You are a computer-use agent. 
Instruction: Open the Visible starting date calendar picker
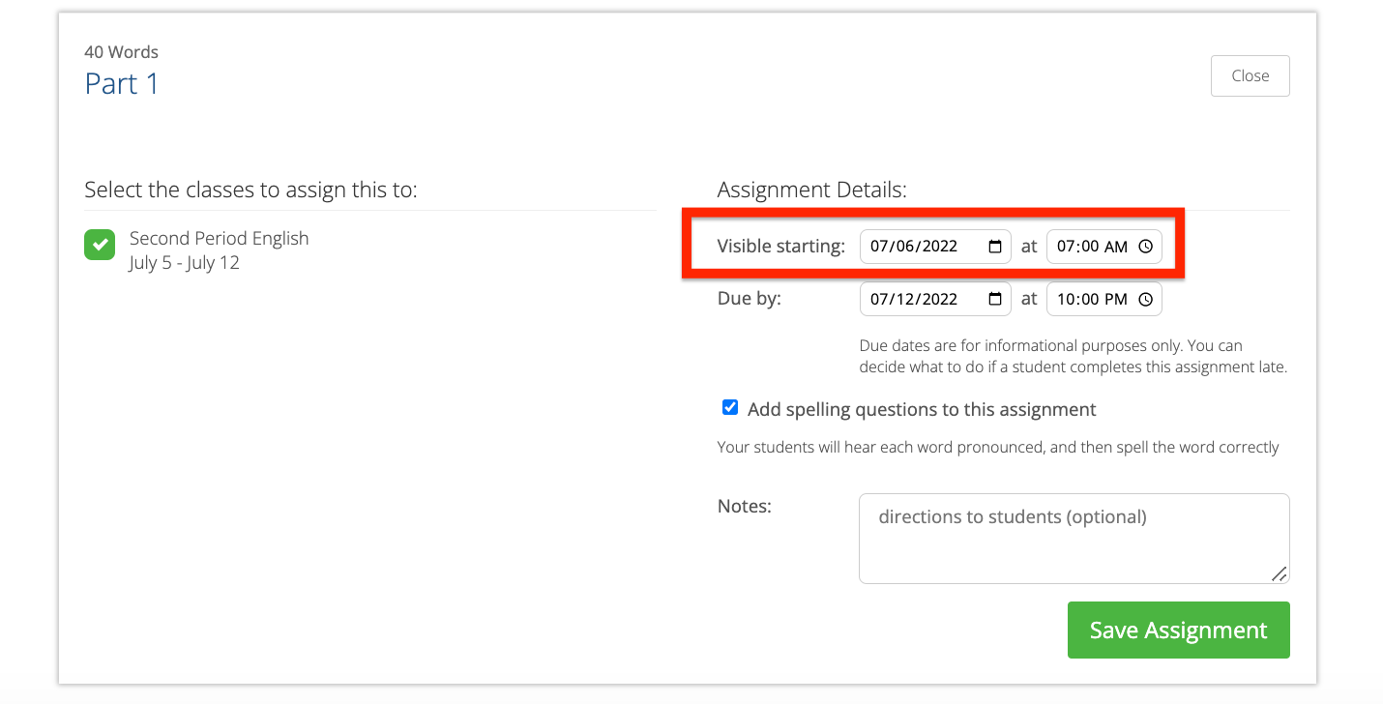[997, 247]
